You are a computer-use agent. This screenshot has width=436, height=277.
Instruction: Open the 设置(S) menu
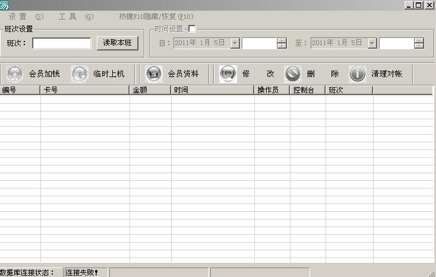[26, 17]
